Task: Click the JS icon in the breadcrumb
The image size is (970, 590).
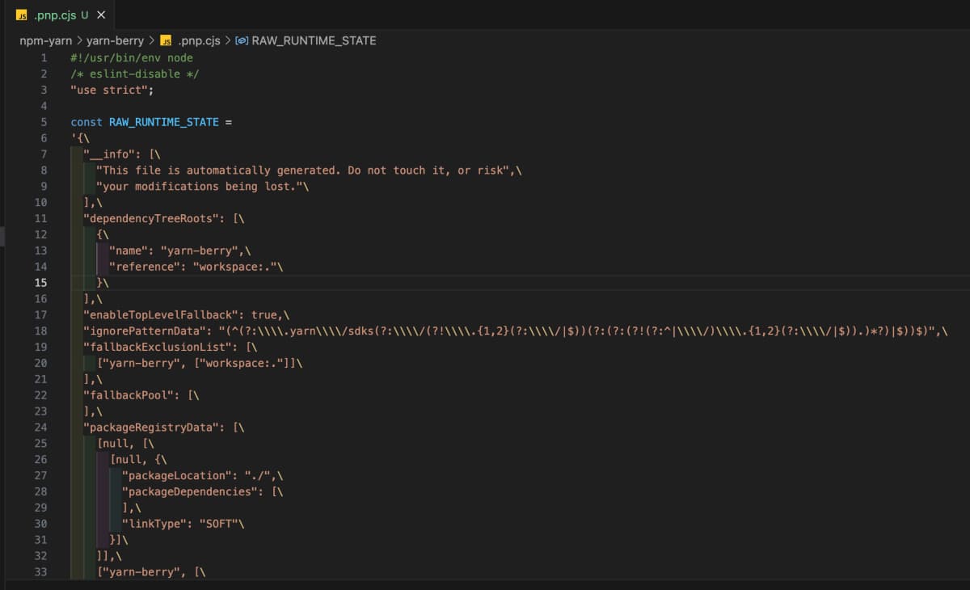Action: pos(165,40)
